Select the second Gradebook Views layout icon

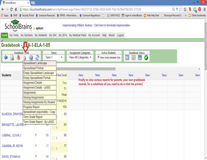133,57
